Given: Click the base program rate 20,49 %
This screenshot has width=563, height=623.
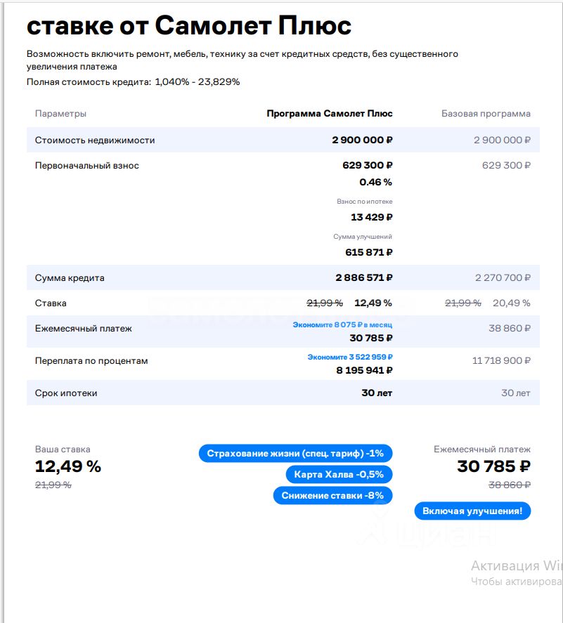Looking at the screenshot, I should 511,303.
